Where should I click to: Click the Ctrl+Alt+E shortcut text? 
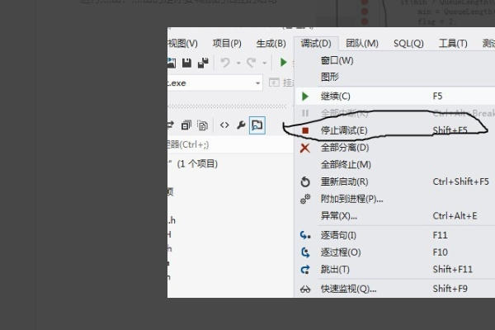[455, 215]
